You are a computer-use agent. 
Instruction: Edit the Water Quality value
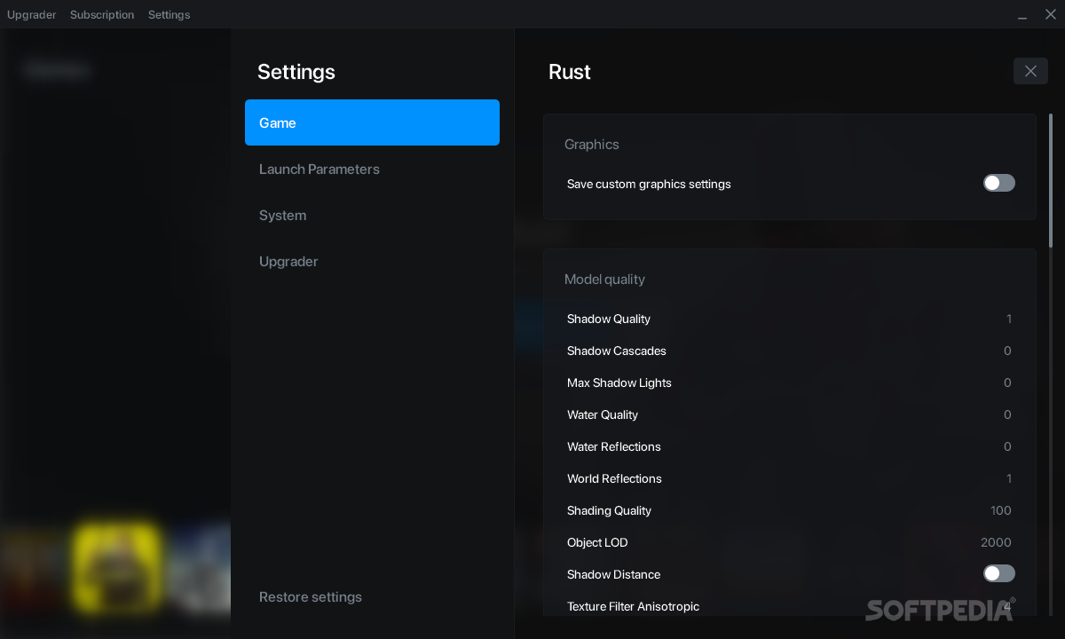coord(1007,414)
